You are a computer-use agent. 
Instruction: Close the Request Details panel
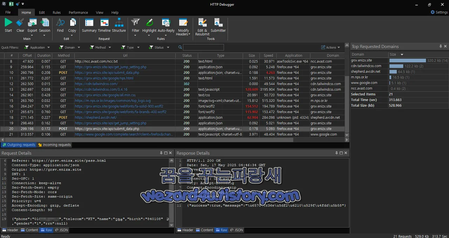(x=170, y=153)
